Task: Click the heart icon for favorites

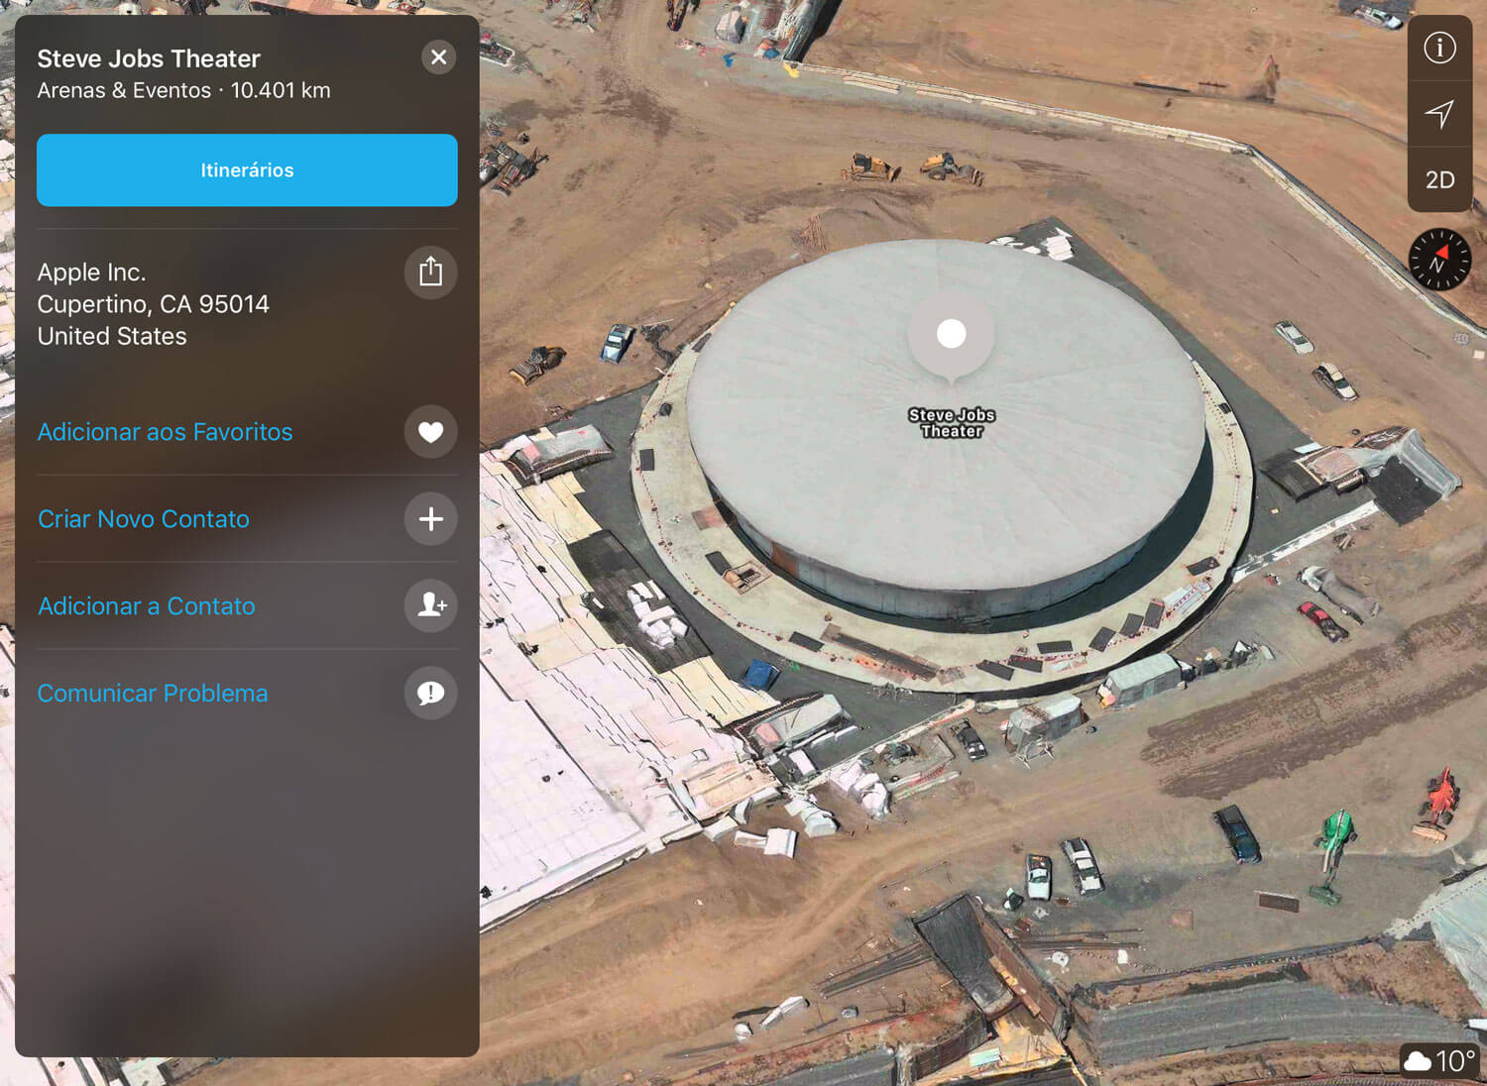Action: (431, 432)
